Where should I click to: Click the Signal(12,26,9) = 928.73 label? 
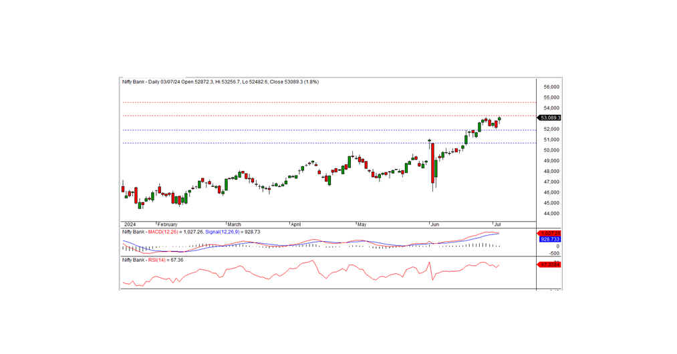(233, 232)
